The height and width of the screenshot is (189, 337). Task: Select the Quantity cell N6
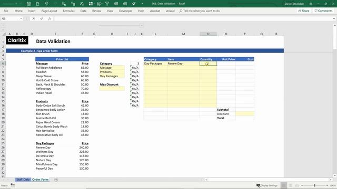click(208, 64)
